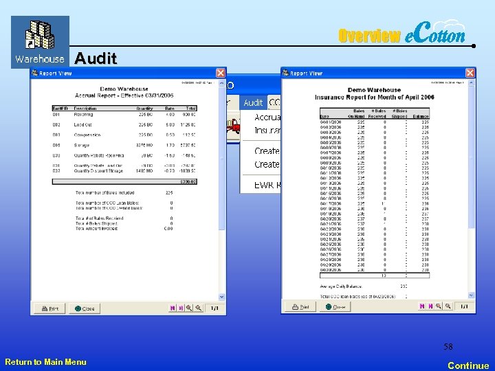
Task: Click the Continue link
Action: click(468, 366)
